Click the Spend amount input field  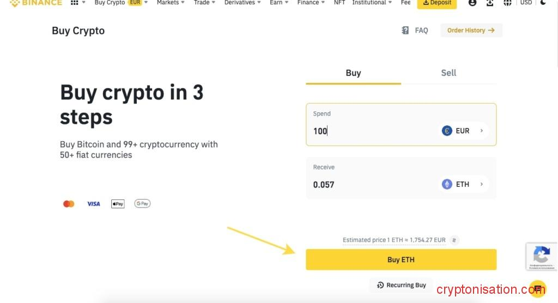click(x=371, y=131)
